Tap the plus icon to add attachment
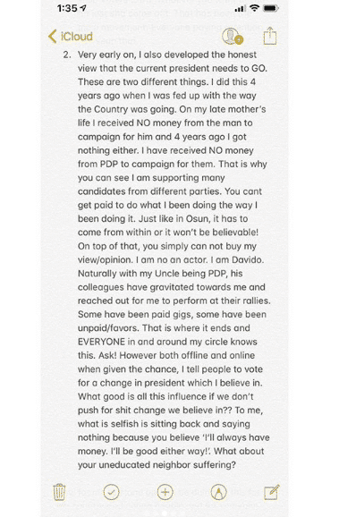The height and width of the screenshot is (517, 339). (x=165, y=492)
